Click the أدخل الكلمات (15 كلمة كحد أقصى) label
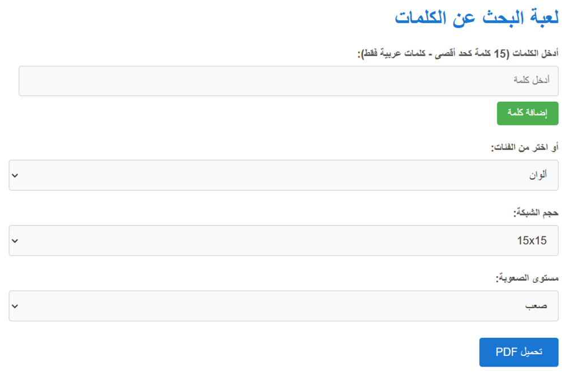This screenshot has height=374, width=569. coord(458,54)
